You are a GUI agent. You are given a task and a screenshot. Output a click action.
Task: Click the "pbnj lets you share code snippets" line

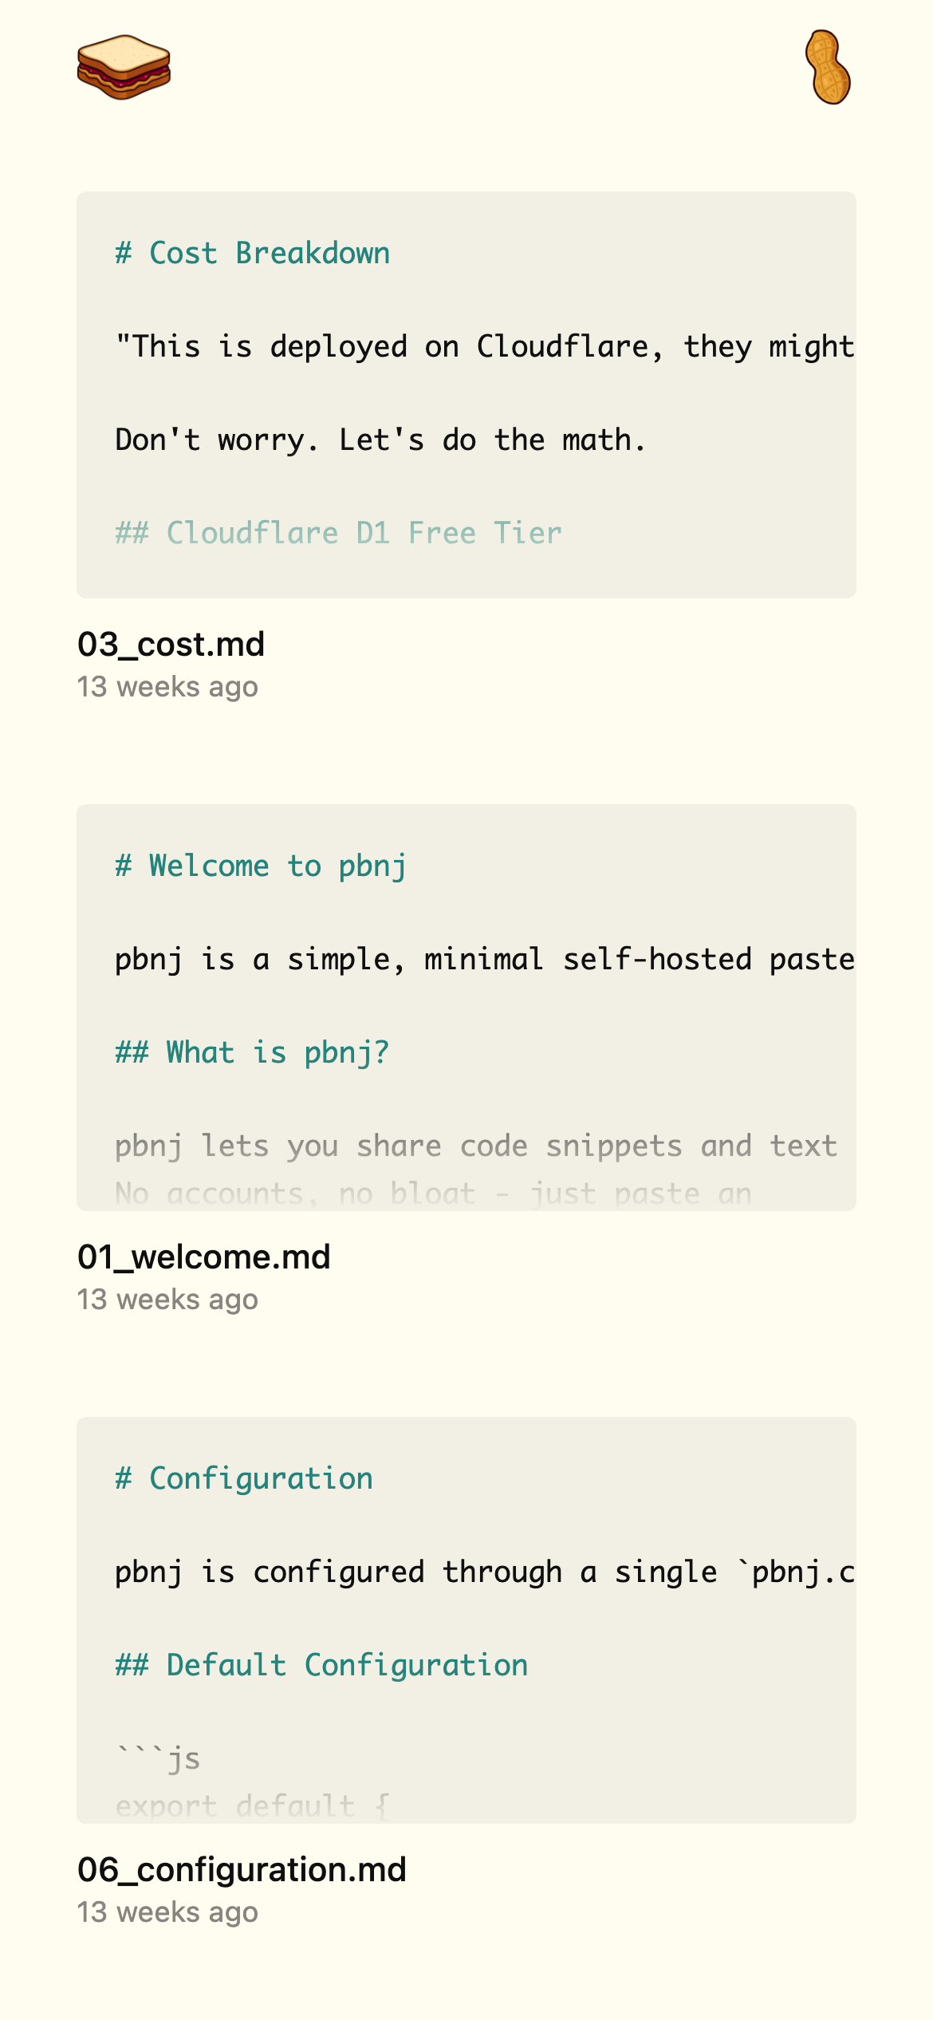click(476, 1146)
